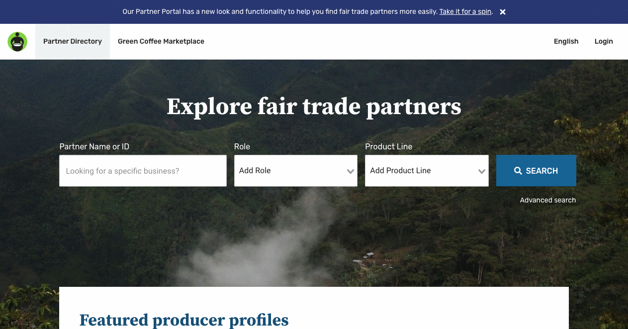The image size is (628, 329).
Task: Click the "Role" field label
Action: pyautogui.click(x=242, y=146)
